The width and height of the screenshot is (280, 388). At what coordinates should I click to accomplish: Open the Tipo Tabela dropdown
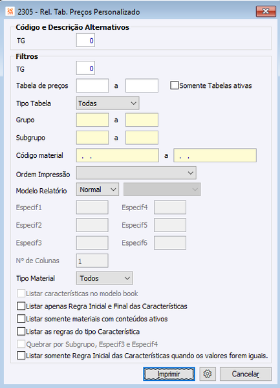[107, 103]
